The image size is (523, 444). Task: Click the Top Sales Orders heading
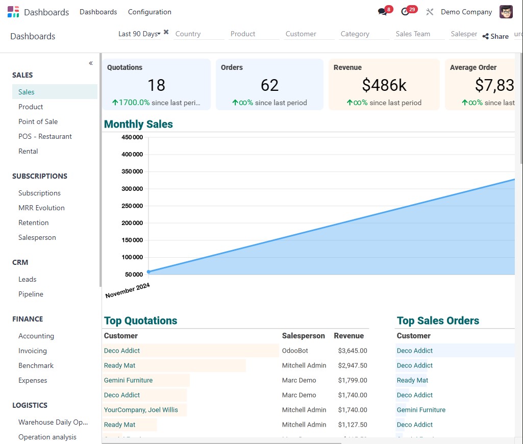click(x=438, y=320)
